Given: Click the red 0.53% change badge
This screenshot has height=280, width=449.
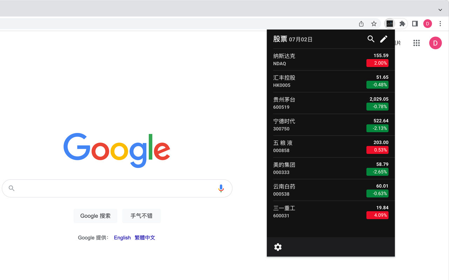Looking at the screenshot, I should pyautogui.click(x=377, y=150).
